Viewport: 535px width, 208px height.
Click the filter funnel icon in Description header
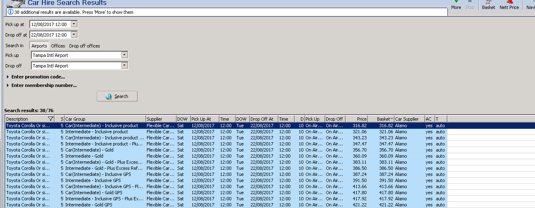pos(50,119)
